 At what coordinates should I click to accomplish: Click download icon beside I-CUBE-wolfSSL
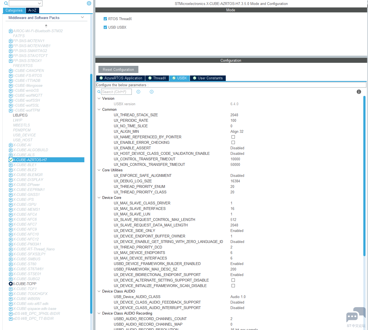coord(10,105)
